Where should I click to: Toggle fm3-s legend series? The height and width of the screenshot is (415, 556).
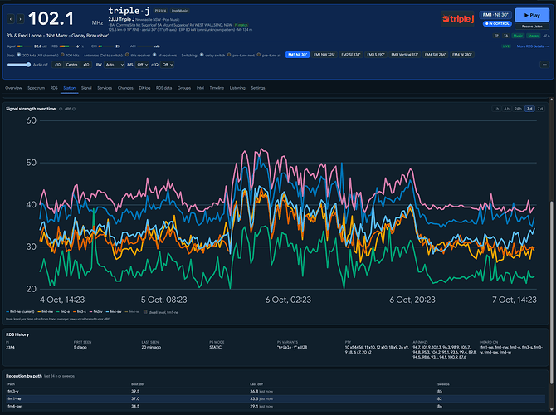pos(80,312)
